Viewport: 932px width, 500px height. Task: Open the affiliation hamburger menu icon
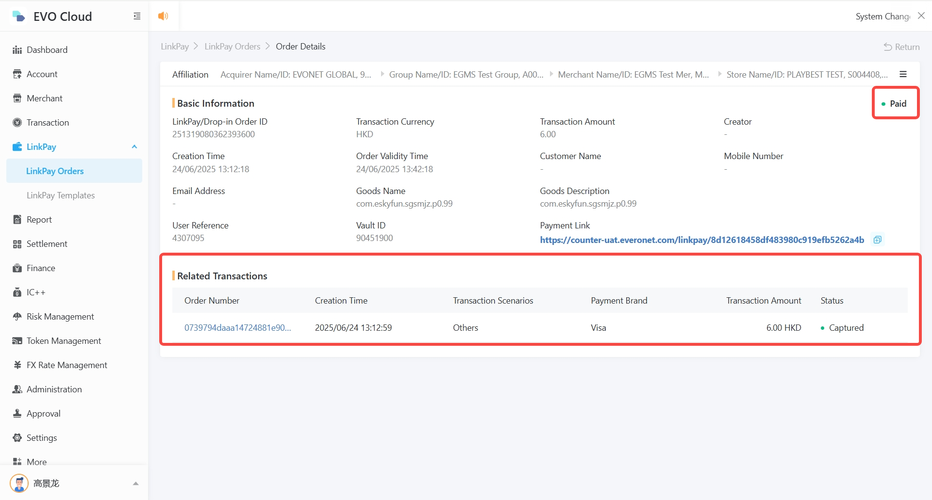point(903,74)
